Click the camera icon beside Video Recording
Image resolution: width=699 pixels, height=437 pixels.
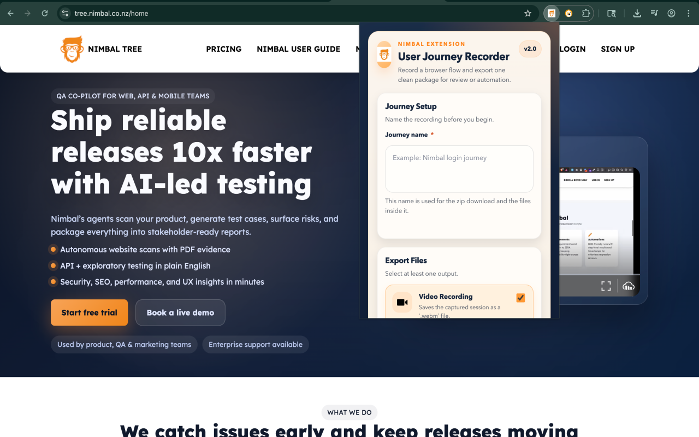[402, 303]
